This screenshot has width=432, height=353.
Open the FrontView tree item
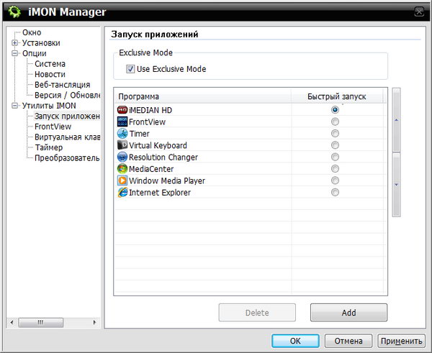(53, 127)
